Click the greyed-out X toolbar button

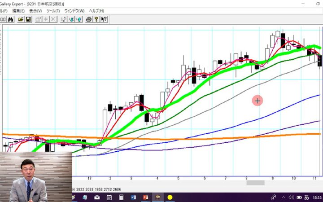pos(53,19)
